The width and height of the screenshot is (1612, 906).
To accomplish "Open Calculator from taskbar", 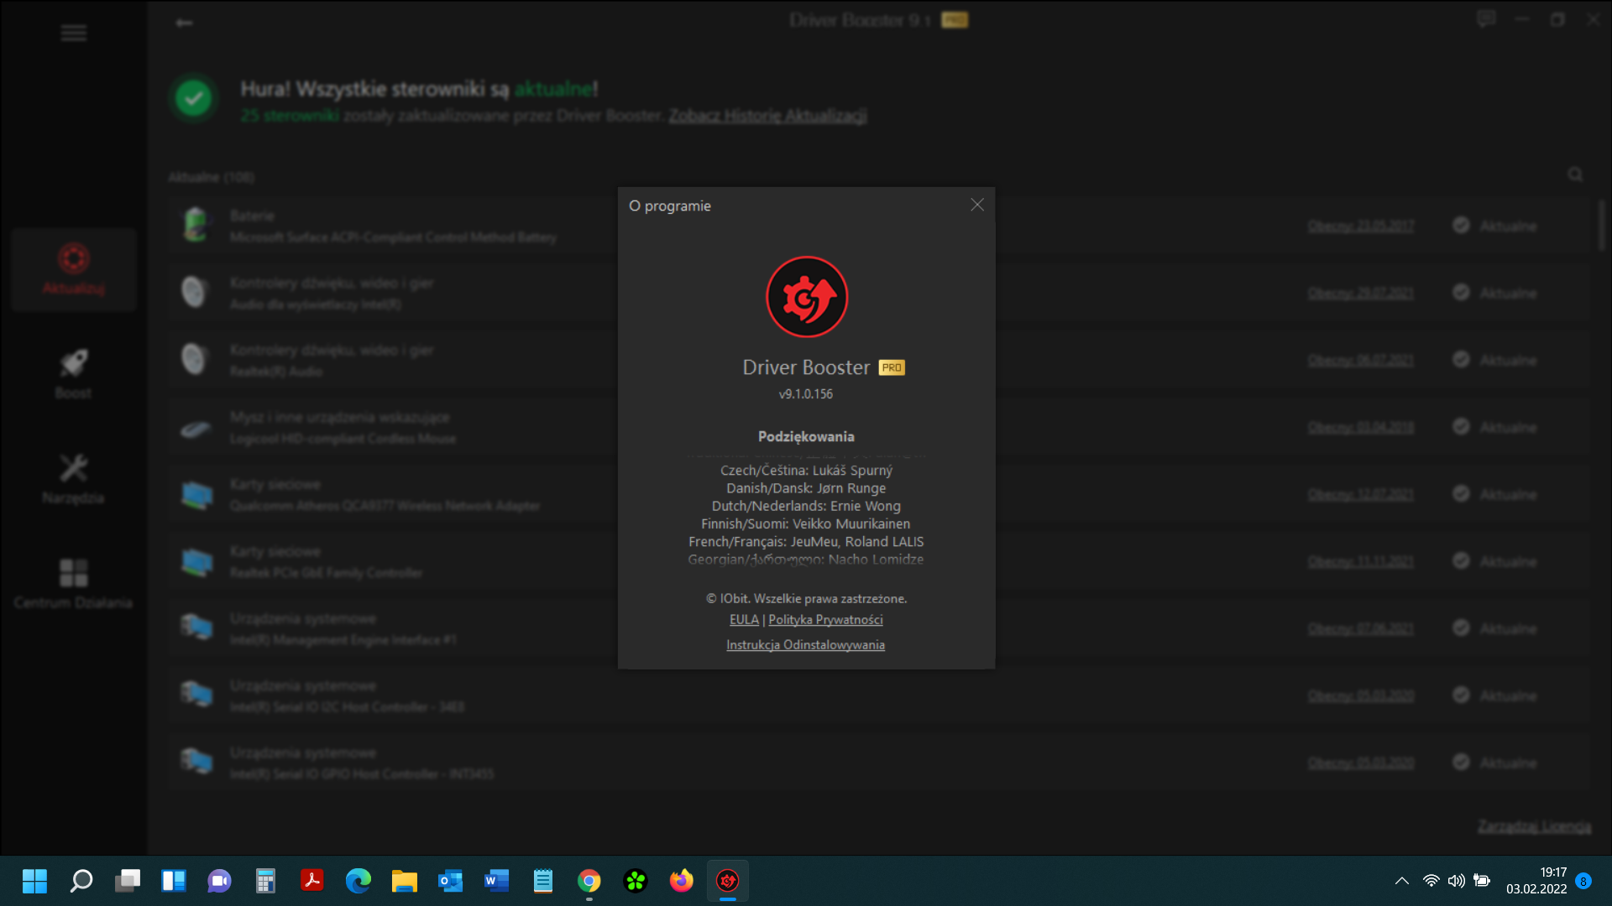I will tap(265, 881).
